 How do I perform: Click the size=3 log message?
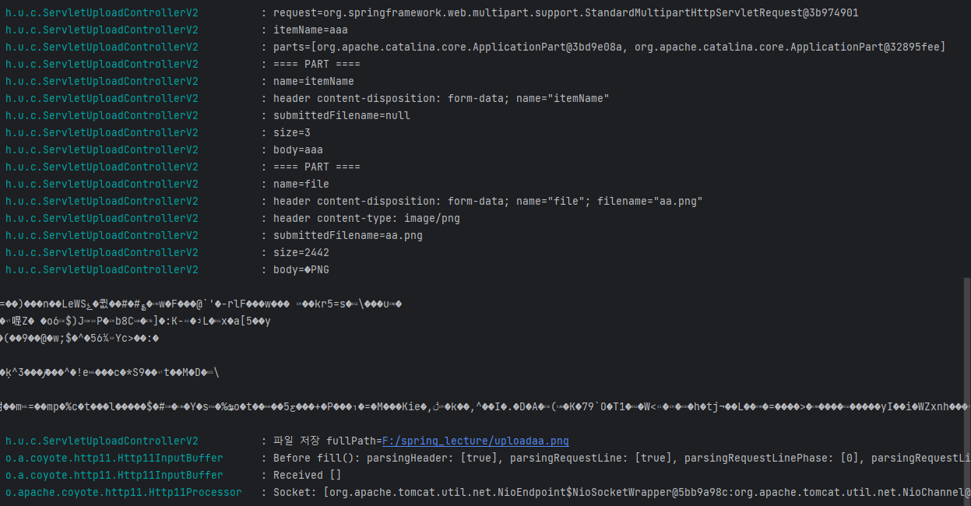coord(291,132)
